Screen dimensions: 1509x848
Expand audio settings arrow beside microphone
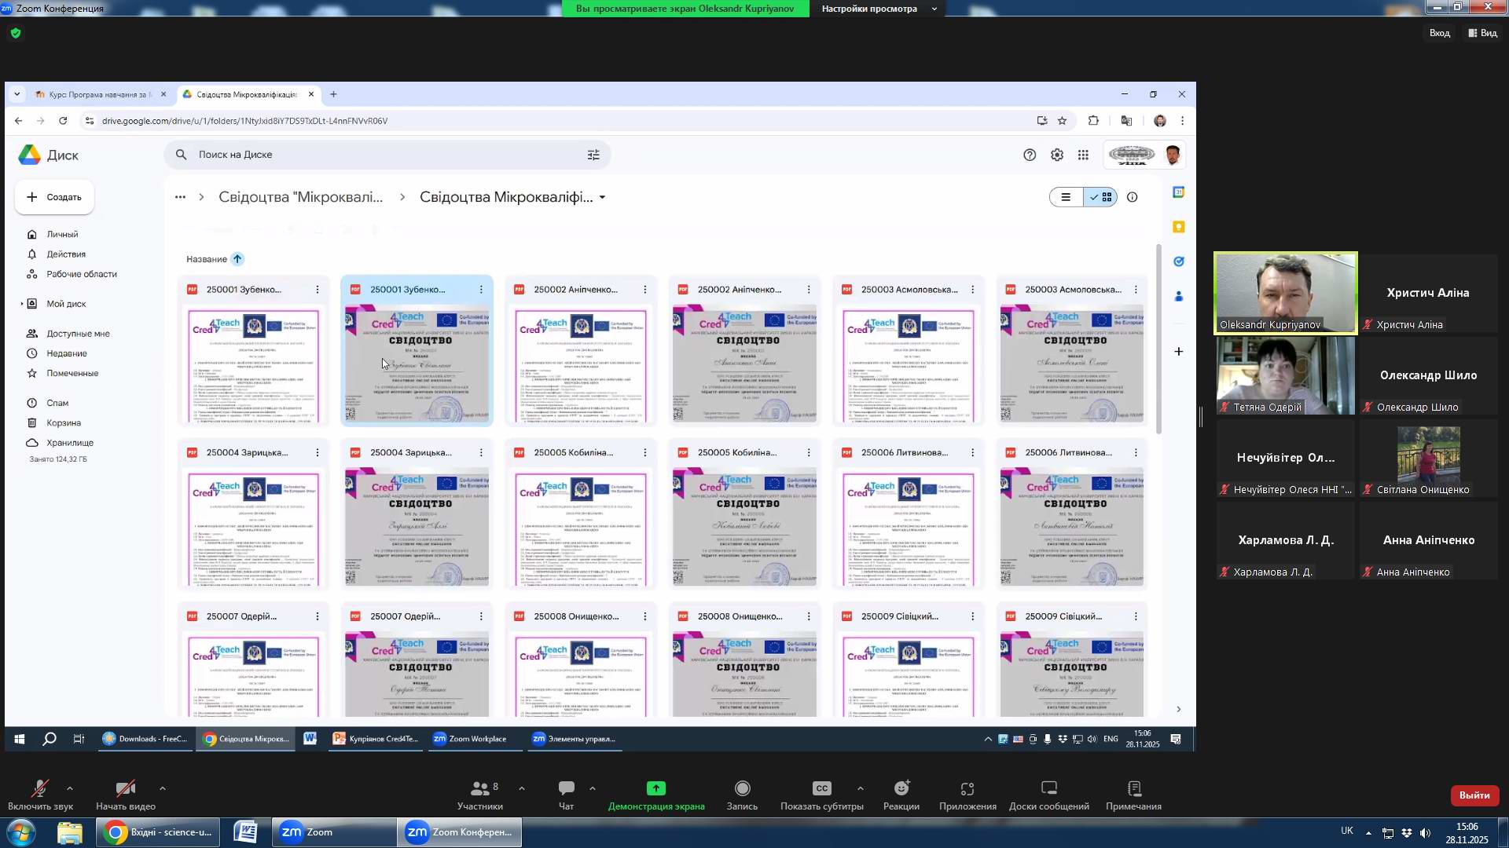click(70, 788)
